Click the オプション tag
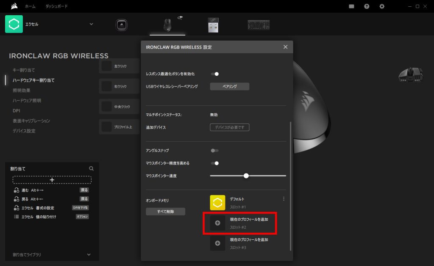The height and width of the screenshot is (266, 434). pyautogui.click(x=82, y=217)
